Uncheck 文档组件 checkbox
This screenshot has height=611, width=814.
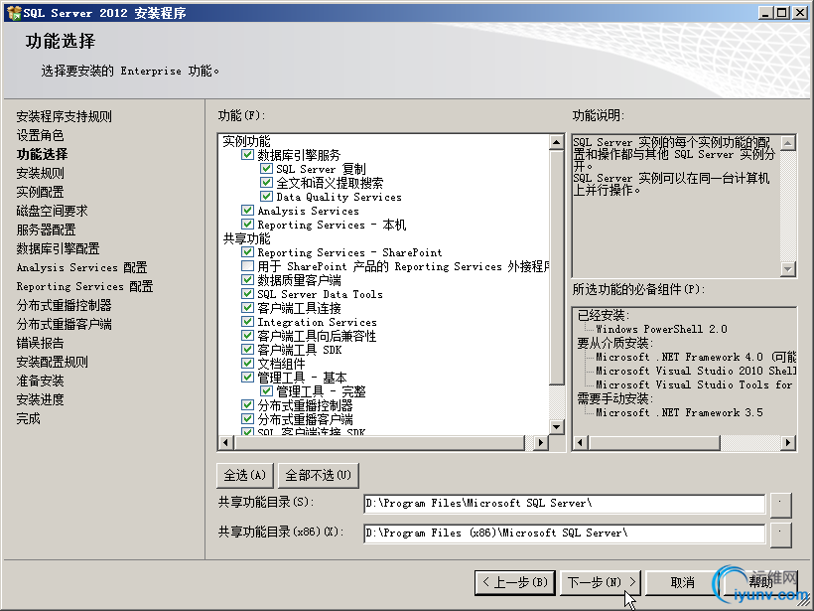247,364
